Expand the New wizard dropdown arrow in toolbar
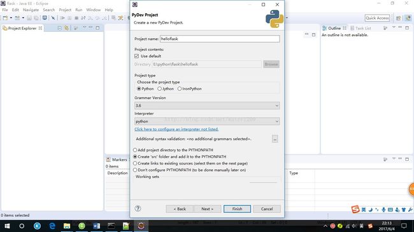 [x=11, y=18]
